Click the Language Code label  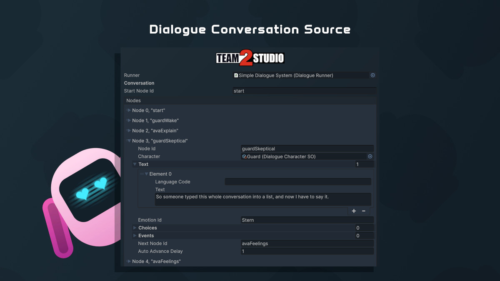[172, 182]
